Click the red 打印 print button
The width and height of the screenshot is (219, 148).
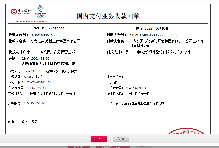[x=99, y=139]
